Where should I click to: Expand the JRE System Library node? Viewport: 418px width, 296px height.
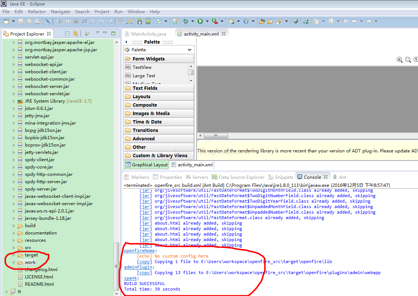coord(14,101)
